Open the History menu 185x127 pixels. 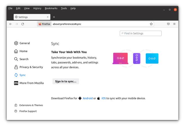coord(37,8)
